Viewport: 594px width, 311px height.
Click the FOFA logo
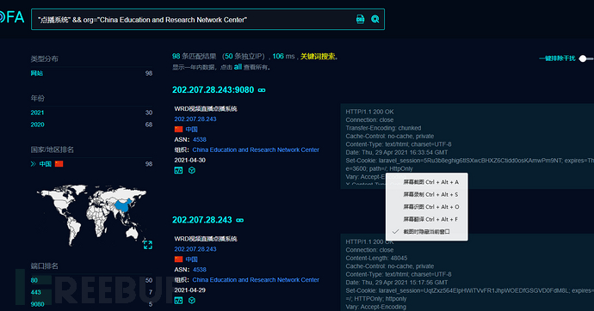point(11,17)
